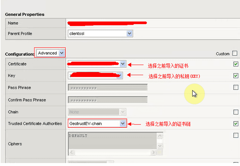Uncheck the Certificate row custom checkbox
Screen dimensions: 240x166
pyautogui.click(x=236, y=64)
